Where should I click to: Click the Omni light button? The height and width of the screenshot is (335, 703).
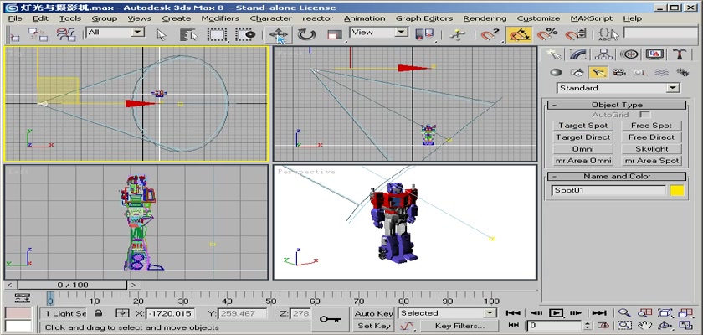583,149
